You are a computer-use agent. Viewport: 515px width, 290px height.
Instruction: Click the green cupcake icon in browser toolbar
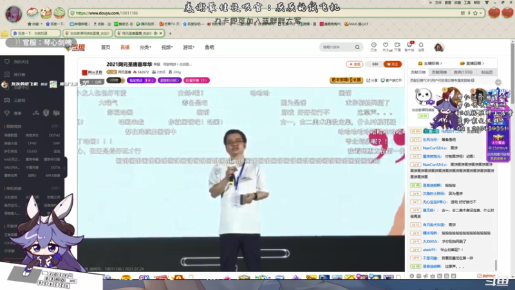point(59,12)
